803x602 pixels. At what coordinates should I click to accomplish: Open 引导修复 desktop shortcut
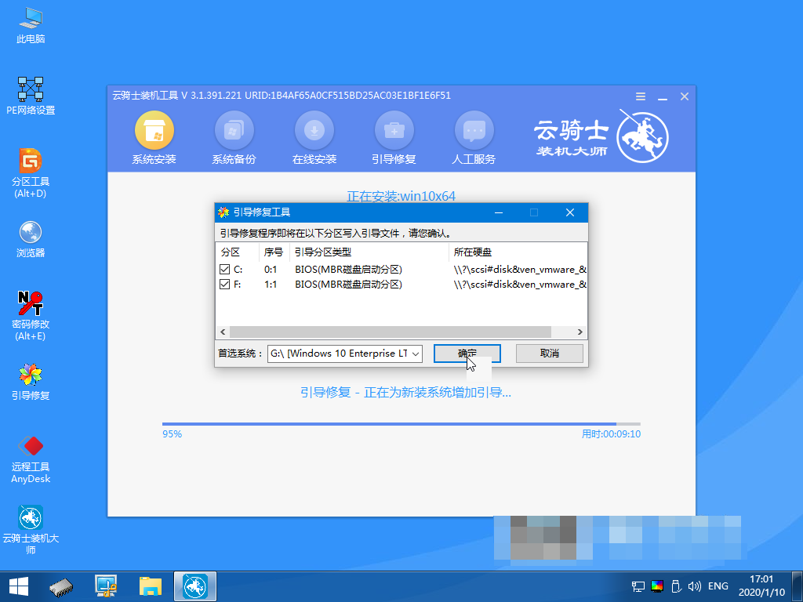click(x=31, y=382)
